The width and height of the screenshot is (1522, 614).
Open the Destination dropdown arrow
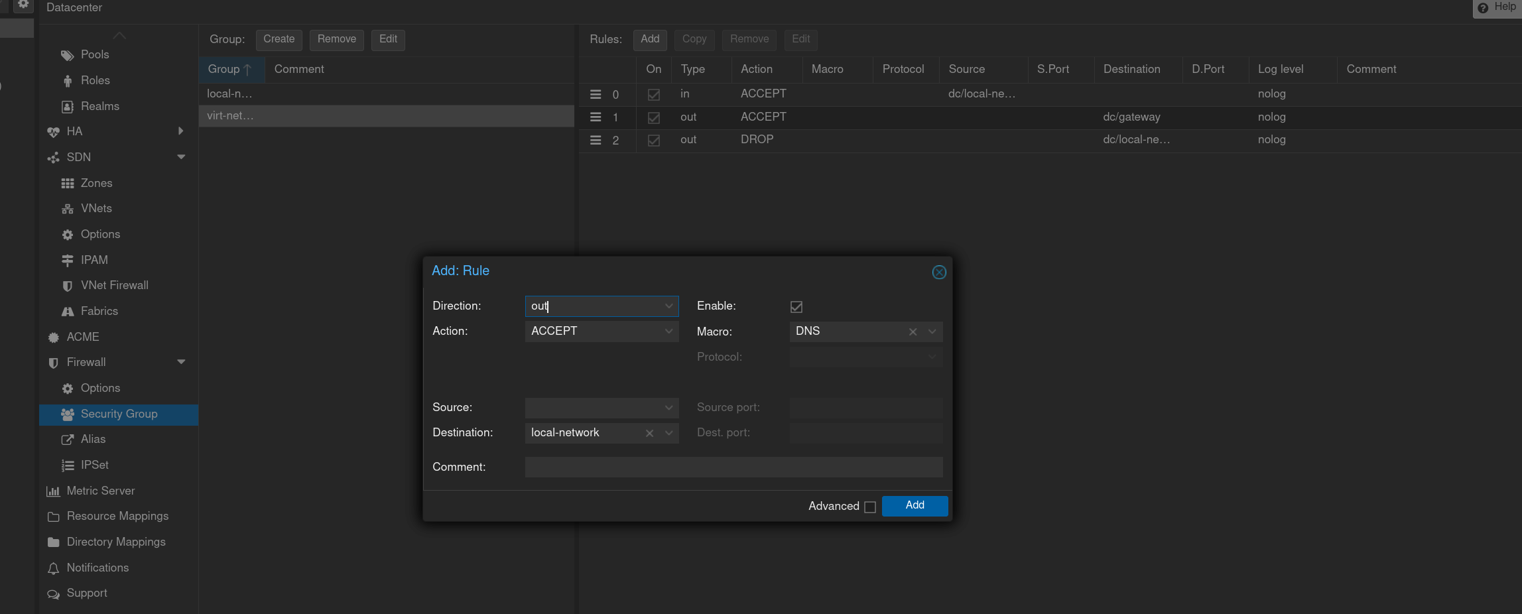click(x=668, y=433)
